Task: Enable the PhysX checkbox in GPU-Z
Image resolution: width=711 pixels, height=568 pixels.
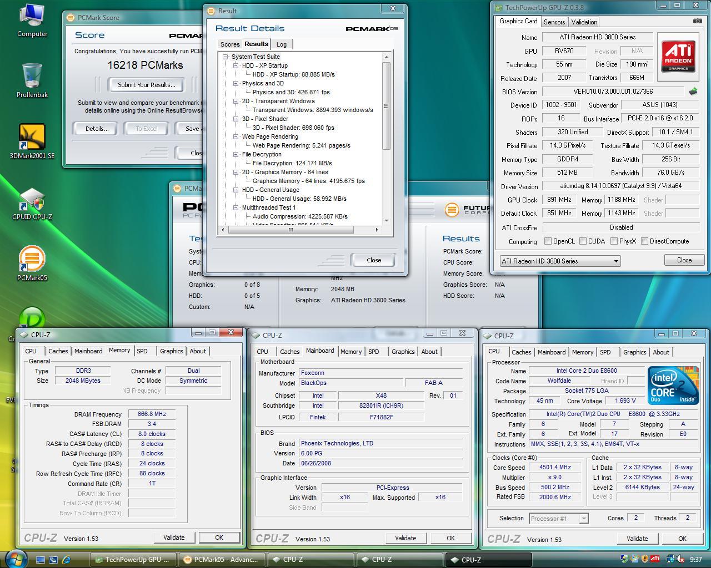Action: [614, 241]
